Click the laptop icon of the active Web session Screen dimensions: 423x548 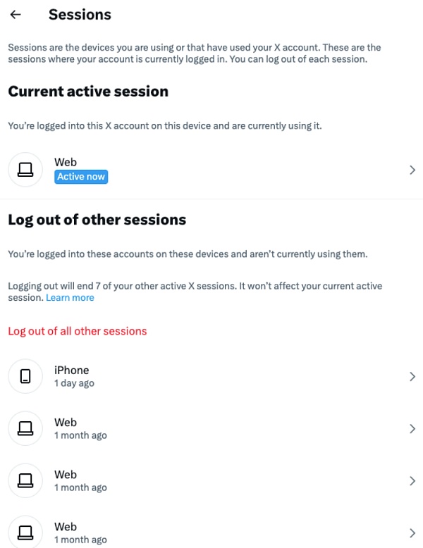pyautogui.click(x=25, y=170)
